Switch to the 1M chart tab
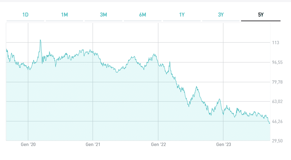This screenshot has width=291, height=160. pos(64,15)
